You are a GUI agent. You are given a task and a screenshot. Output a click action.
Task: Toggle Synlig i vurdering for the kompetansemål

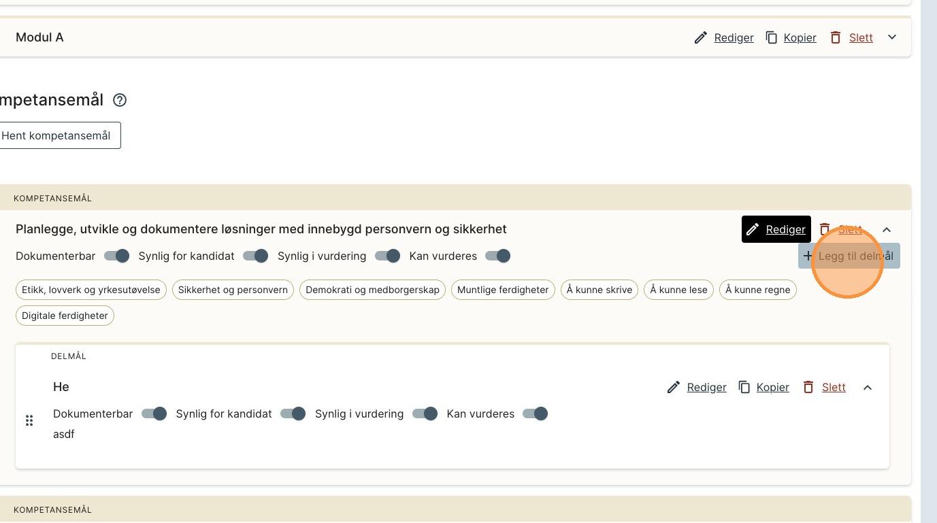coord(388,256)
